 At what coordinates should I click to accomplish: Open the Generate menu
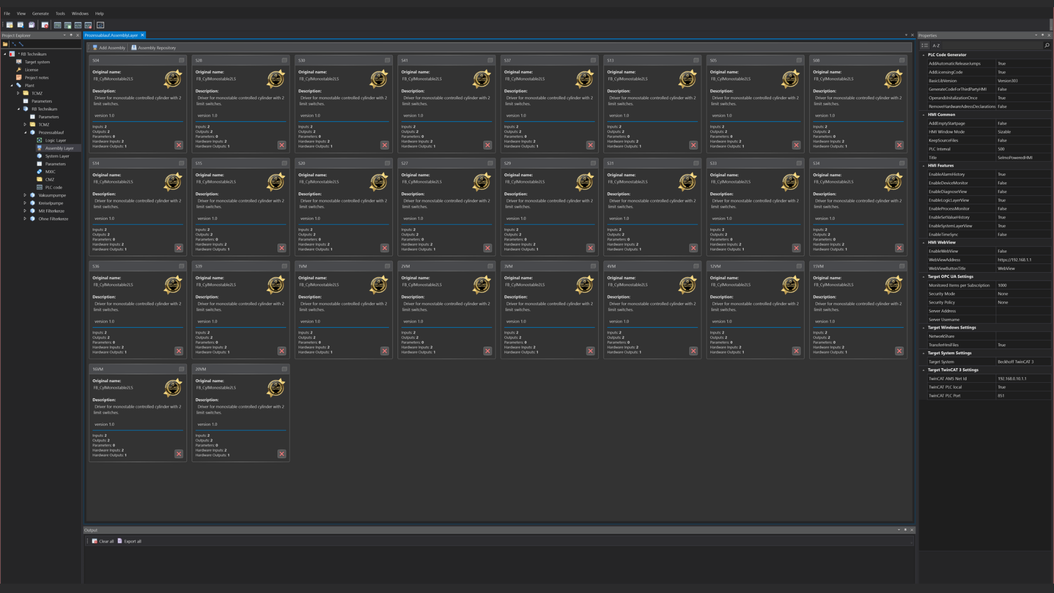click(x=40, y=14)
